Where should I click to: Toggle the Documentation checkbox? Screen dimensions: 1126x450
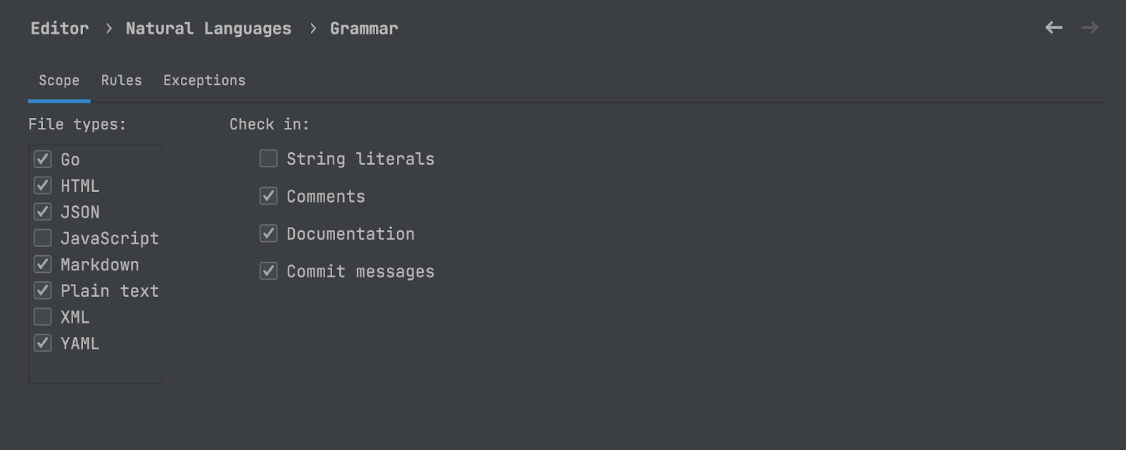point(268,233)
